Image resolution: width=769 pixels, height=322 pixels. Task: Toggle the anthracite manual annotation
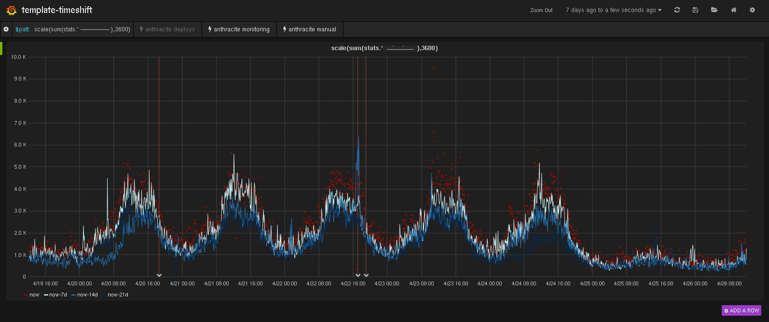click(x=310, y=29)
